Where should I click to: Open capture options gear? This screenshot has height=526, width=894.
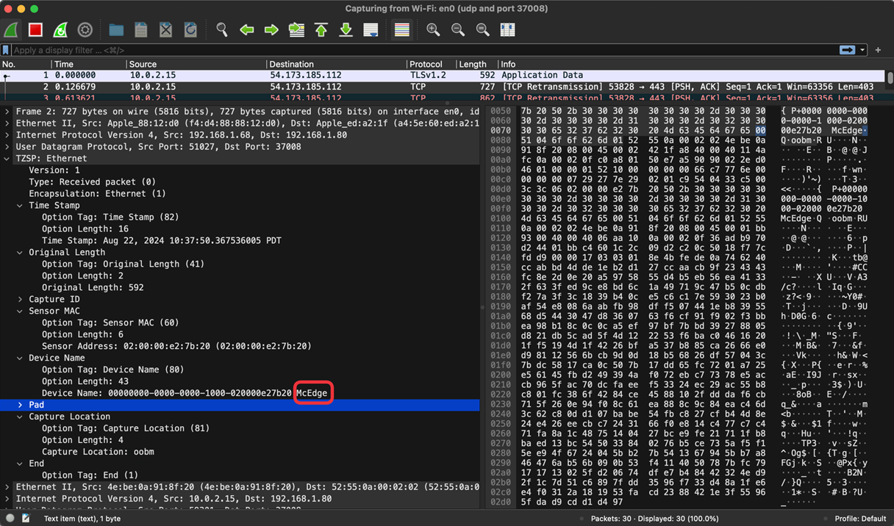85,30
